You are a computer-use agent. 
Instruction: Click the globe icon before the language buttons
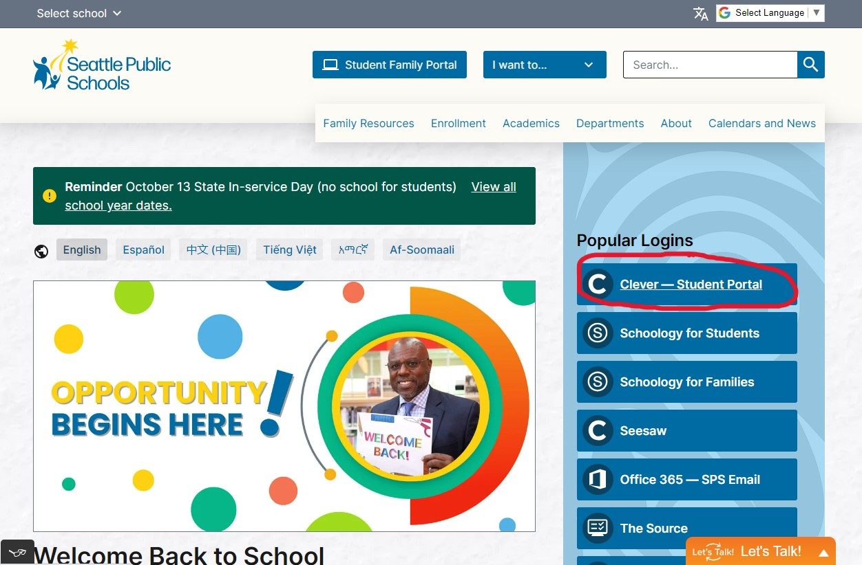41,251
